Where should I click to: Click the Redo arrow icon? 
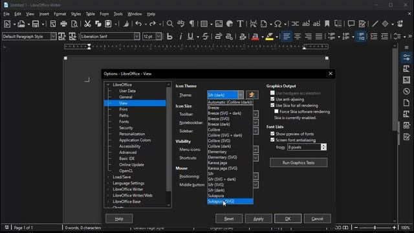pos(153,24)
